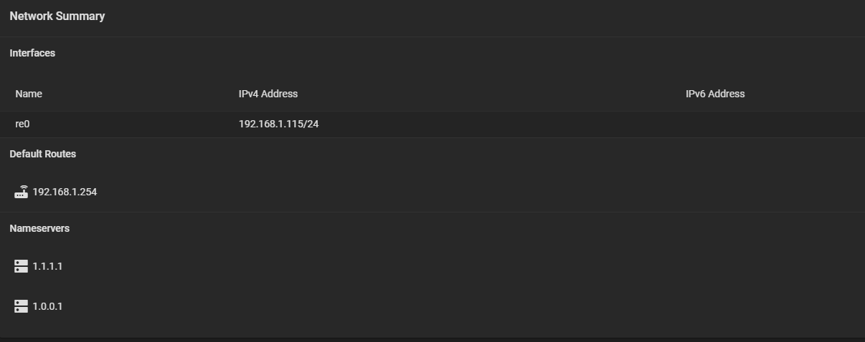865x342 pixels.
Task: Select the default gateway 192.168.1.254 text
Action: click(x=65, y=192)
